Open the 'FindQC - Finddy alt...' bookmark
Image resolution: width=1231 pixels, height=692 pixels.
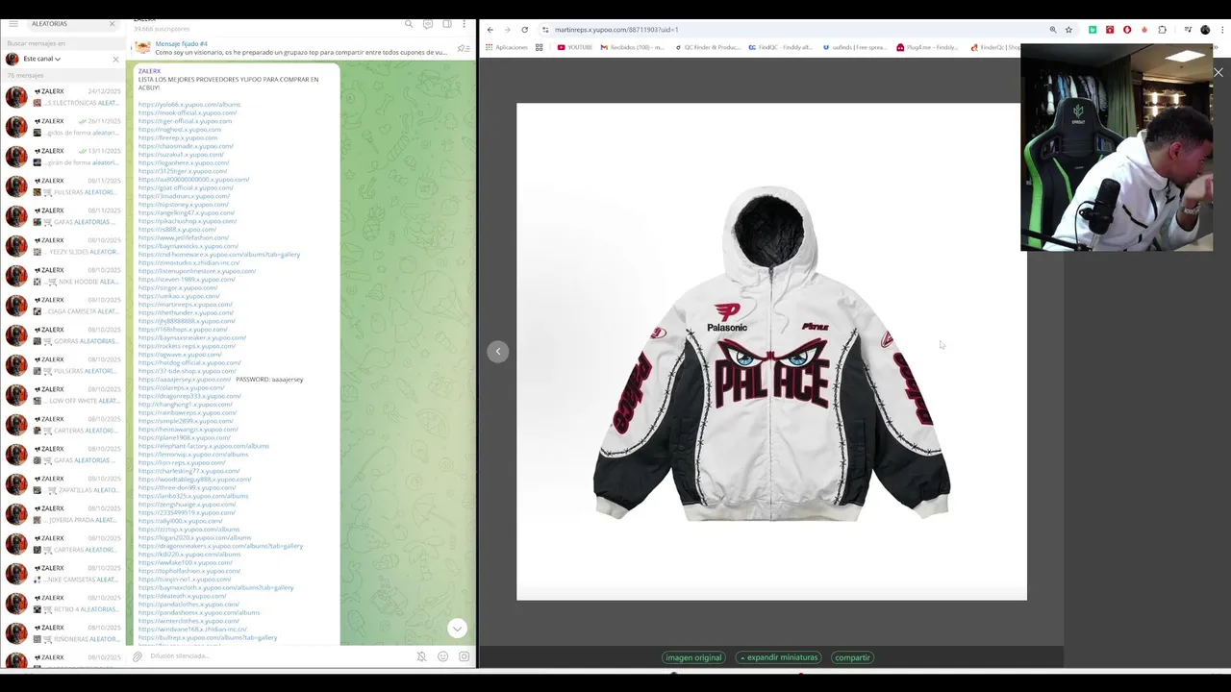click(780, 47)
